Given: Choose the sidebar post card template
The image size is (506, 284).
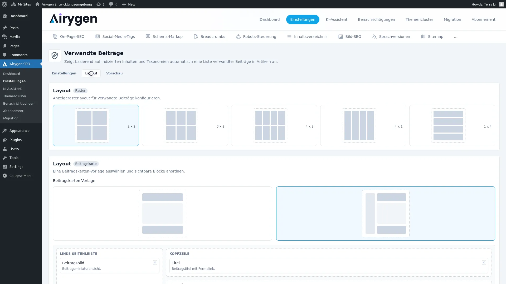Looking at the screenshot, I should pos(386,214).
